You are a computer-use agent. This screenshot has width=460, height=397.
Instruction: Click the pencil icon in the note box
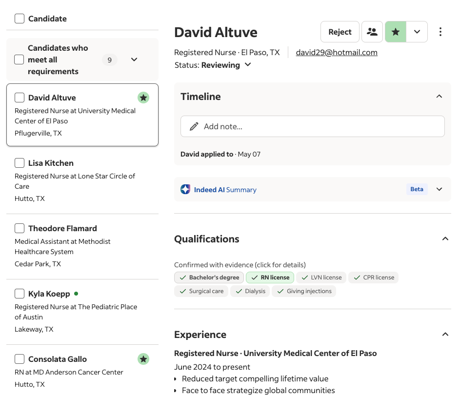coord(194,126)
